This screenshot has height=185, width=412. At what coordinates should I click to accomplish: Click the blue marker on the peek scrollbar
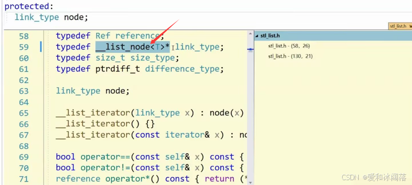pos(250,49)
